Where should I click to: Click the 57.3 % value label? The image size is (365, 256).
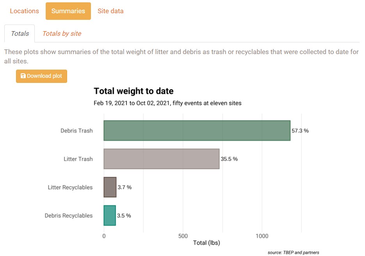pos(300,131)
